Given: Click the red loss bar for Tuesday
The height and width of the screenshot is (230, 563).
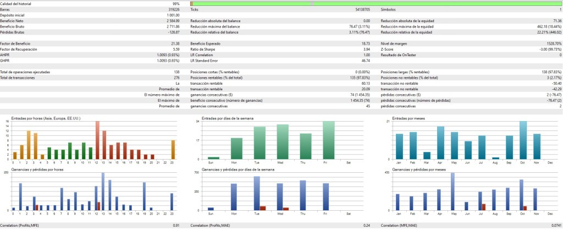Looking at the screenshot, I should [x=263, y=208].
